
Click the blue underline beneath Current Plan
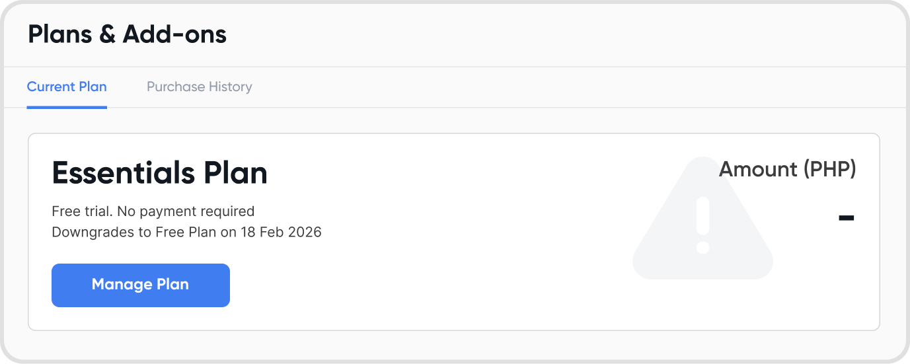tap(67, 106)
